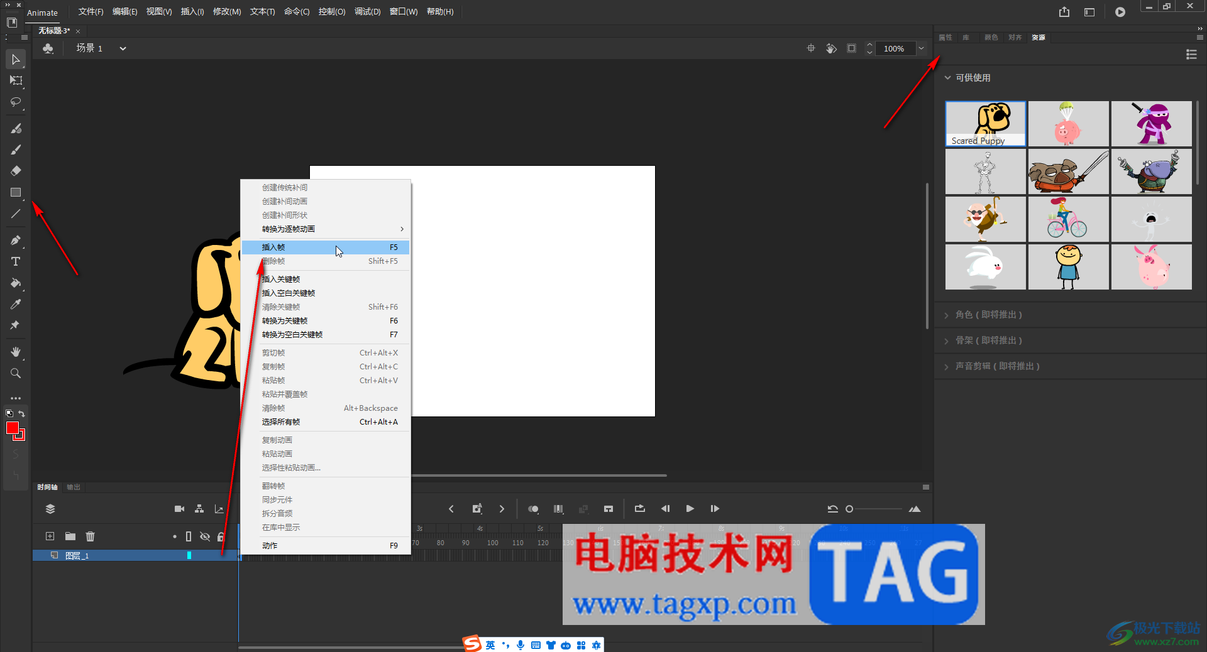The height and width of the screenshot is (652, 1207).
Task: Open the Edit Toolbar ellipsis button
Action: tap(16, 398)
